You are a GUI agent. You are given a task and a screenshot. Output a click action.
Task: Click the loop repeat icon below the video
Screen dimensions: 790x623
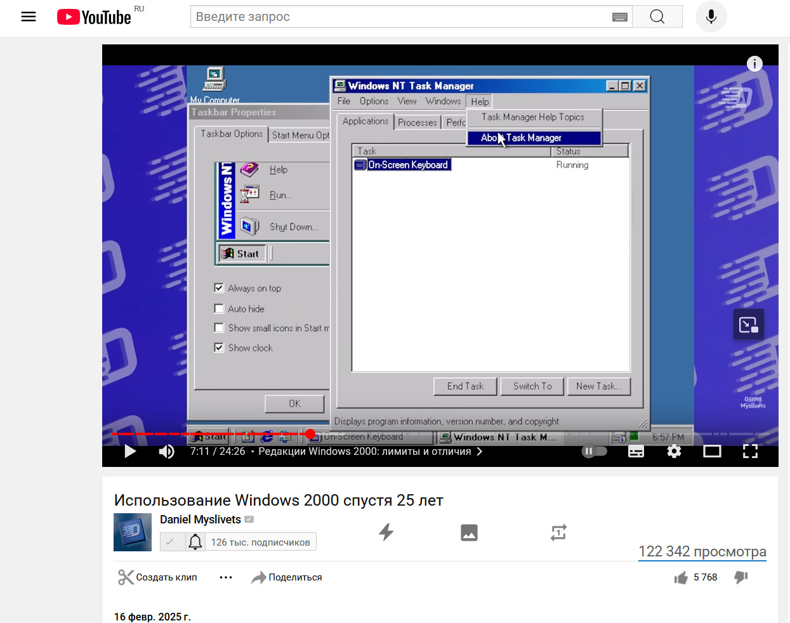click(x=558, y=532)
